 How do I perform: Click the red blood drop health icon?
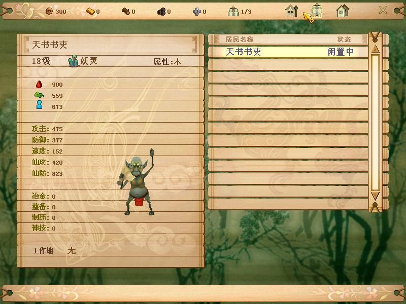(39, 84)
